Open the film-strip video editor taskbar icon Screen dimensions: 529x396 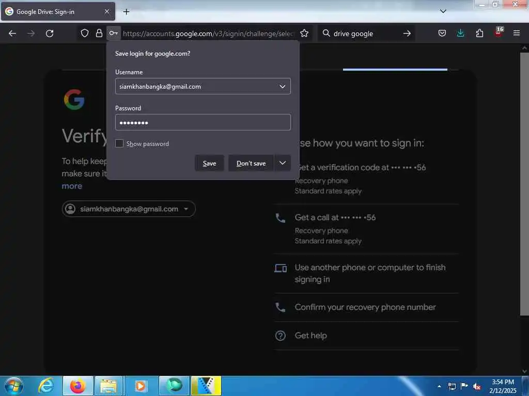tap(206, 386)
